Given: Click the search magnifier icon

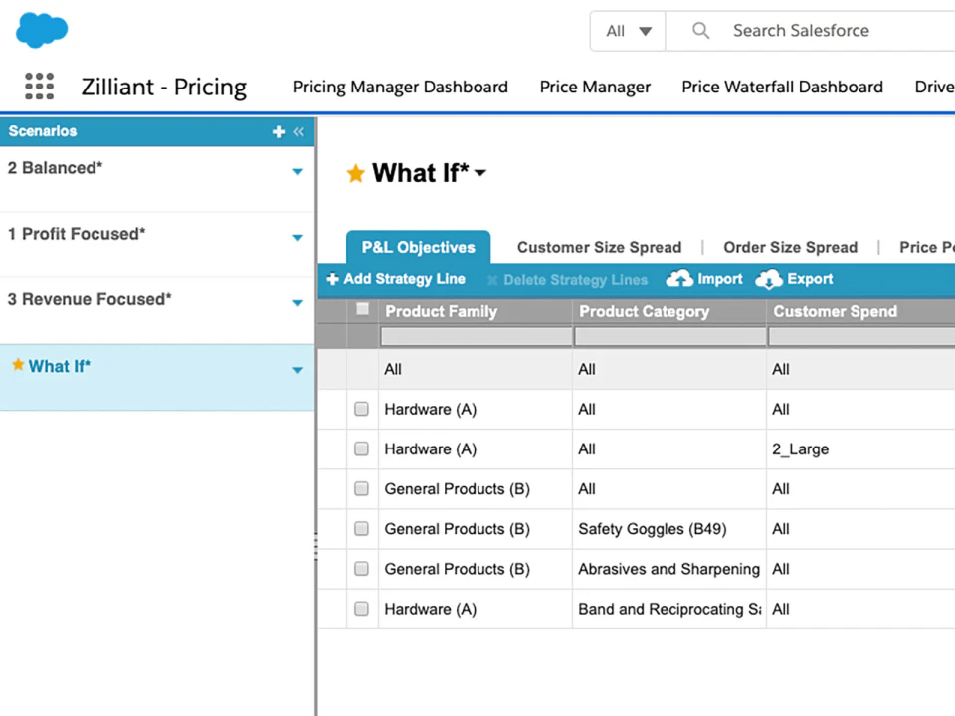Looking at the screenshot, I should click(701, 31).
